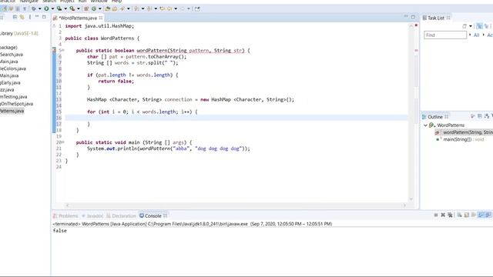Click the All link in Task List
493x277 pixels.
(x=476, y=35)
